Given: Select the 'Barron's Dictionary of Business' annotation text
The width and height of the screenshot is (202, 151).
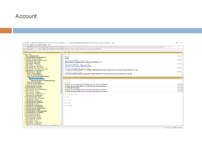Looking at the screenshot, I should click(x=83, y=62).
